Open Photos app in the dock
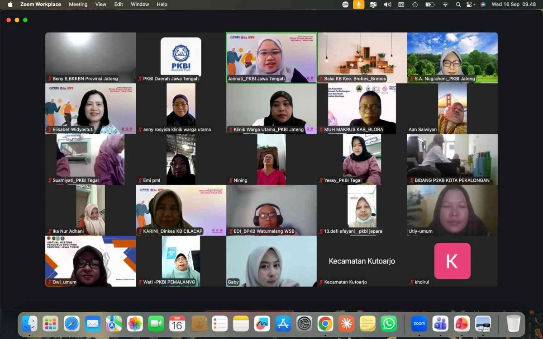 [x=135, y=324]
